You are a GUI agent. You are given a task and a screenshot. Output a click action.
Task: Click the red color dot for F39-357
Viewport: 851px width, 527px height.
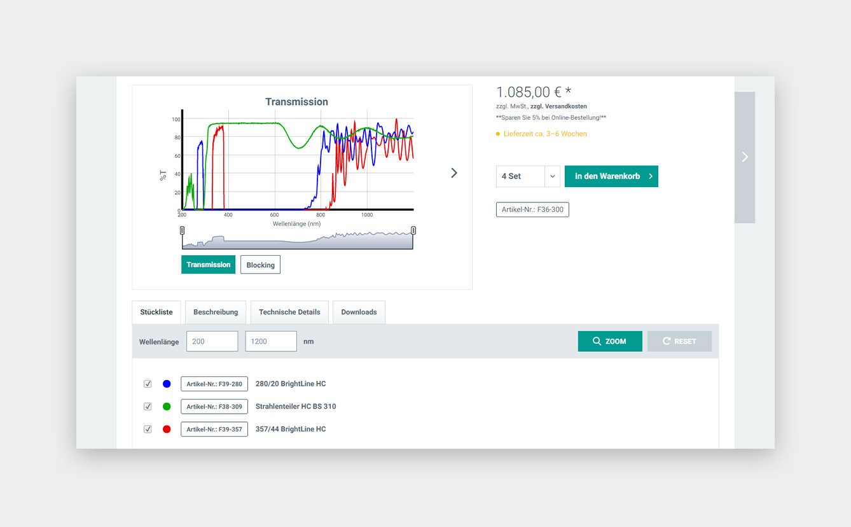(x=167, y=430)
